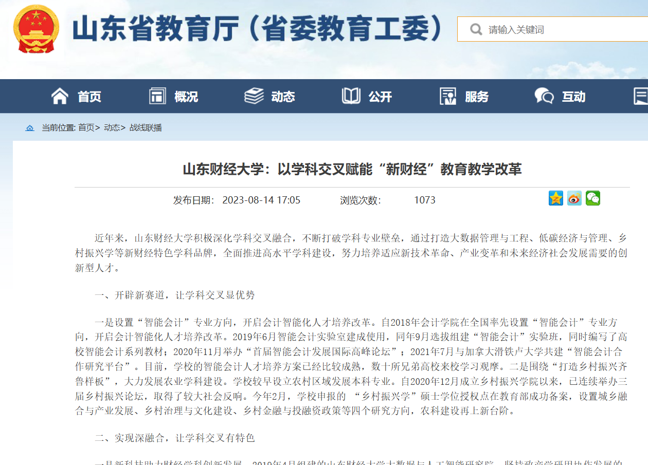Image resolution: width=648 pixels, height=465 pixels.
Task: Go to 首页 in the breadcrumb
Action: 86,128
